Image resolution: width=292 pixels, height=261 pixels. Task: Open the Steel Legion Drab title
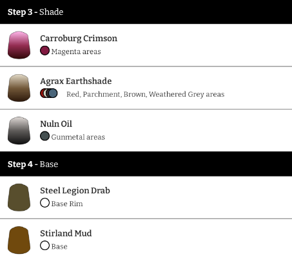click(75, 191)
